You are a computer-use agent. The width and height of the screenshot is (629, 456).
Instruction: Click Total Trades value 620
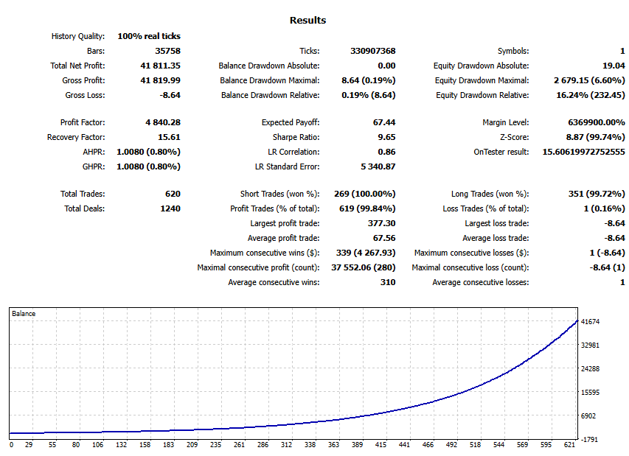coord(173,194)
